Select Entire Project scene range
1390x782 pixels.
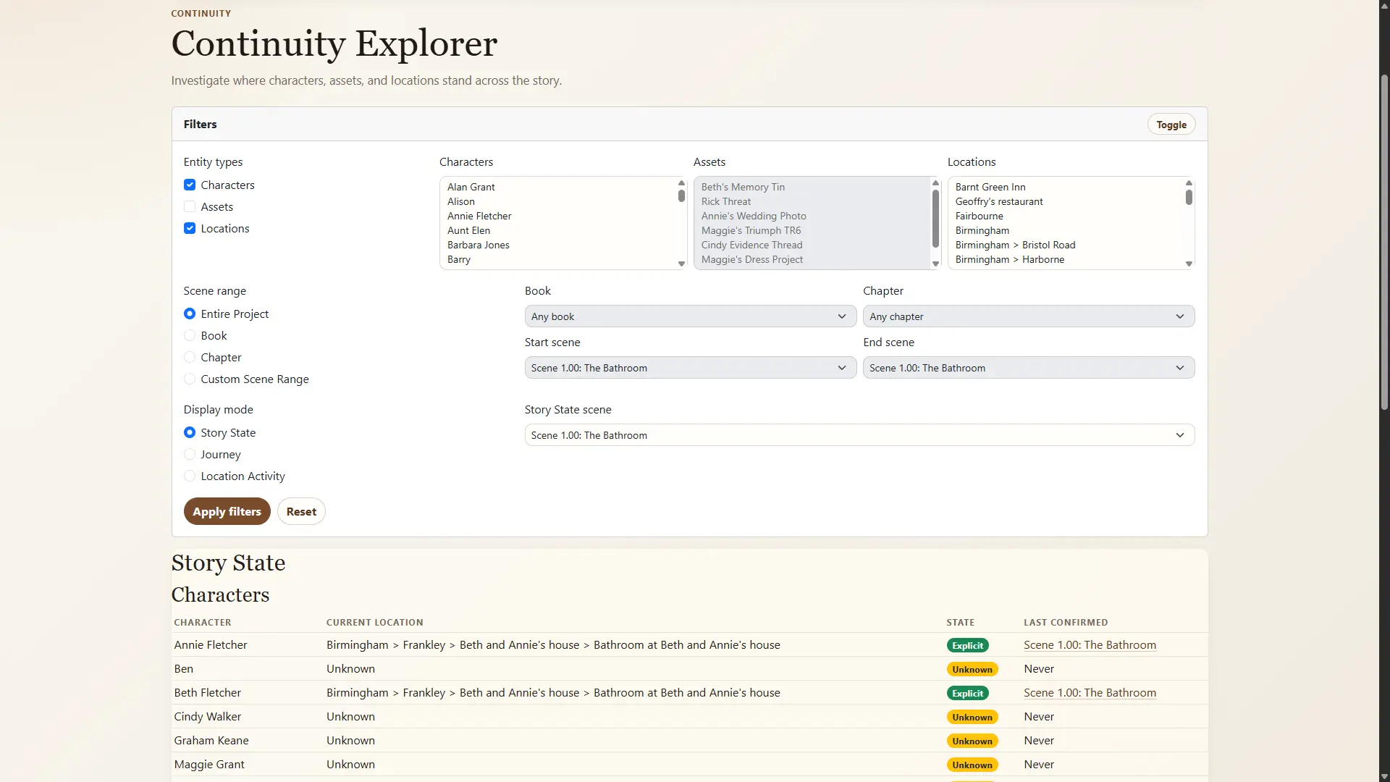coord(190,314)
